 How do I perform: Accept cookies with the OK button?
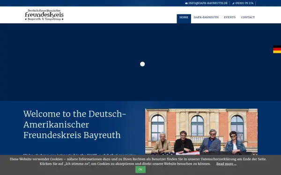point(140,169)
